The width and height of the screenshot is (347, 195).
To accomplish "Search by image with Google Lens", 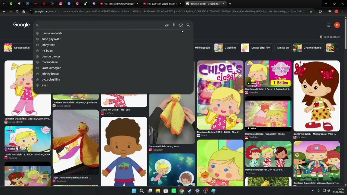I will click(x=181, y=25).
